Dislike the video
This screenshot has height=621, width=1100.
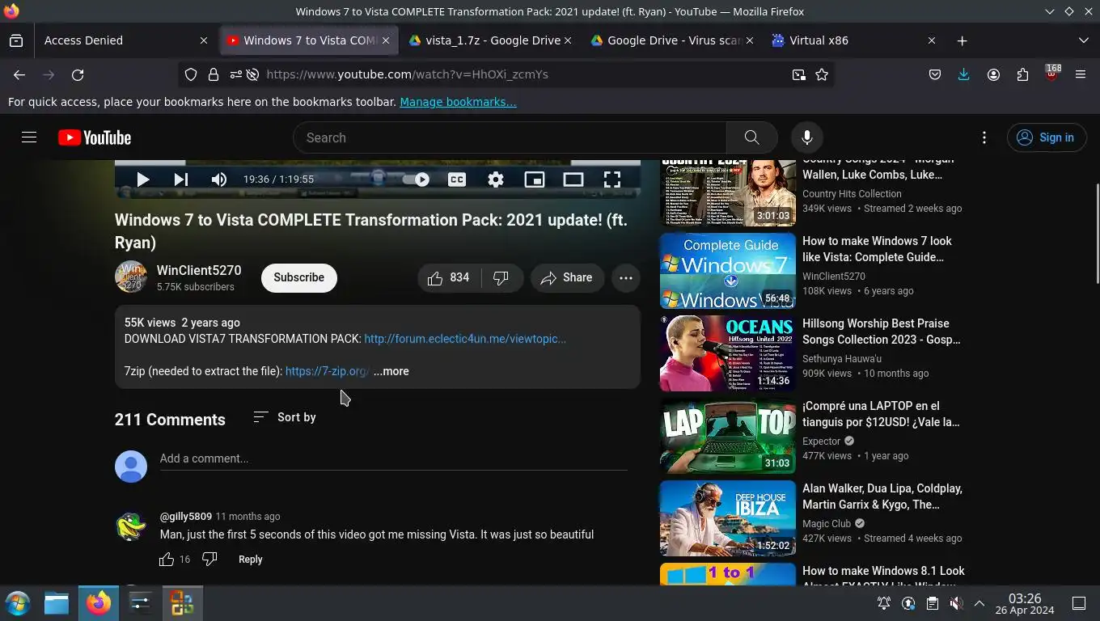(502, 277)
